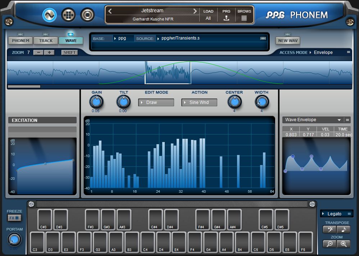The width and height of the screenshot is (359, 256).
Task: Click the WIDTH knob
Action: [262, 102]
